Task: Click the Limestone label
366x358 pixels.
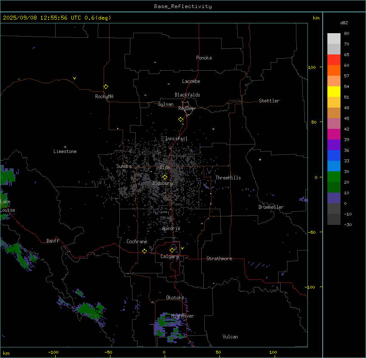Action: pyautogui.click(x=65, y=151)
